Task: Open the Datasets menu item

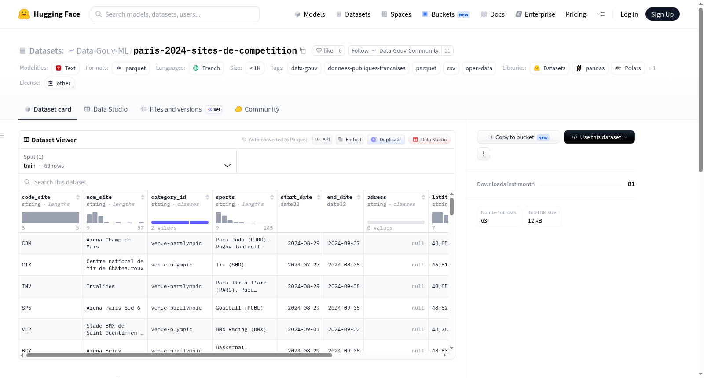Action: (x=353, y=14)
